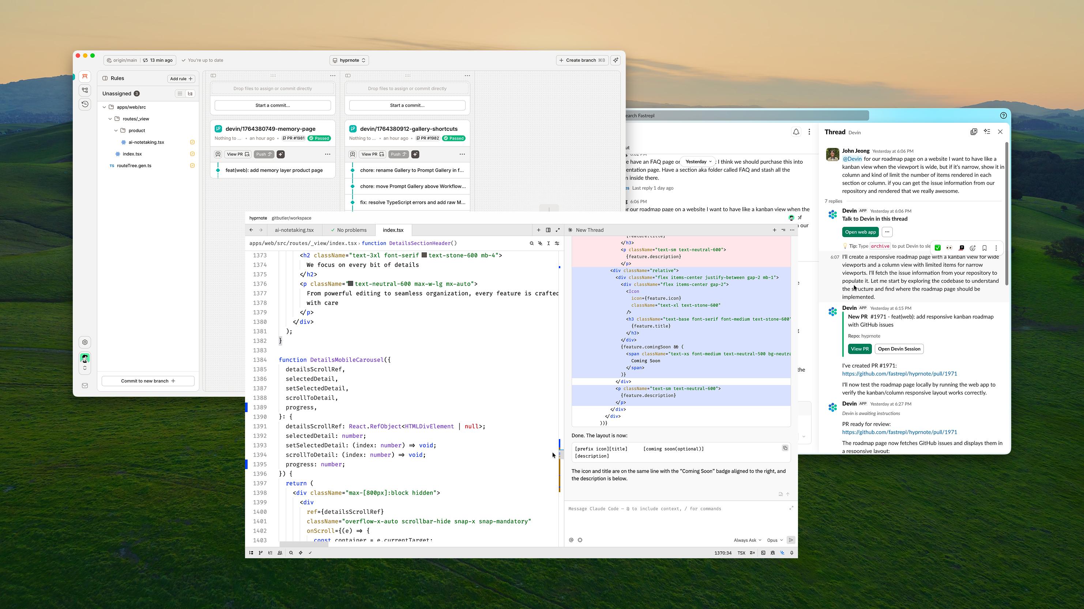Toggle the eyes emoji reaction on Devin's reply
Viewport: 1084px width, 609px height.
tap(949, 248)
